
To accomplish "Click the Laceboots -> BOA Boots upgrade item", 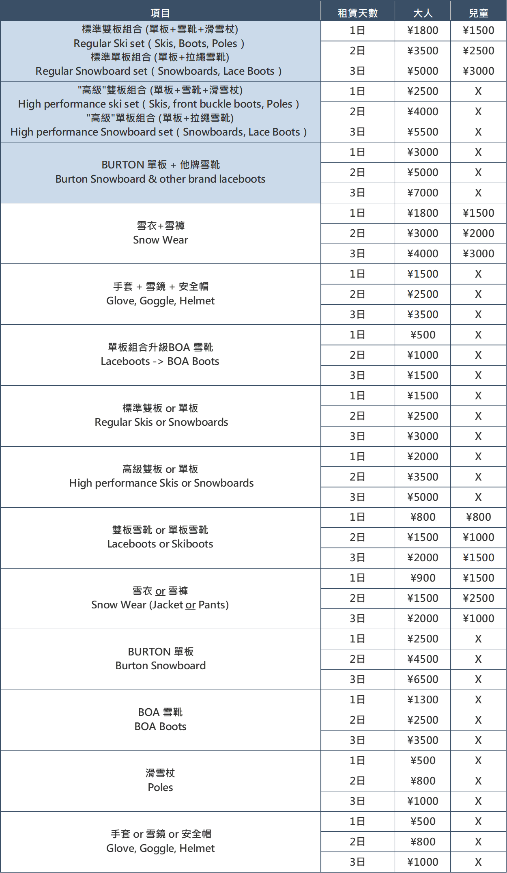I will point(160,355).
